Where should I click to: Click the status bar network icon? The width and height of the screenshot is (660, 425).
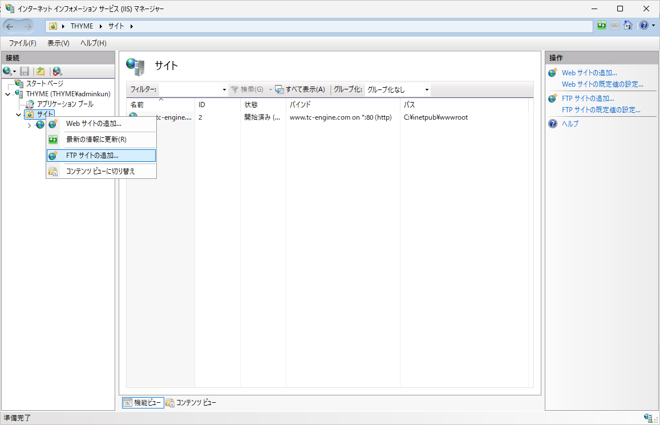[x=649, y=418]
